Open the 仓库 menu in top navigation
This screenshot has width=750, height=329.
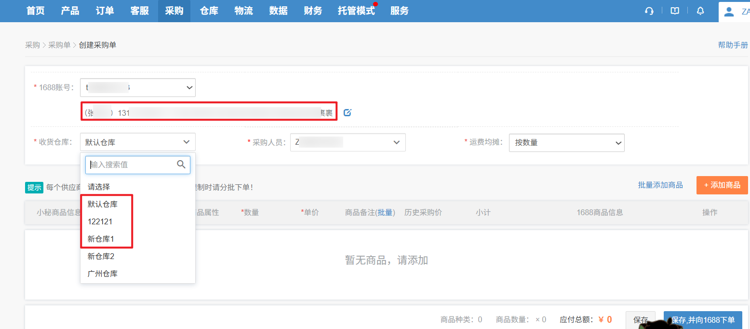[x=209, y=11]
